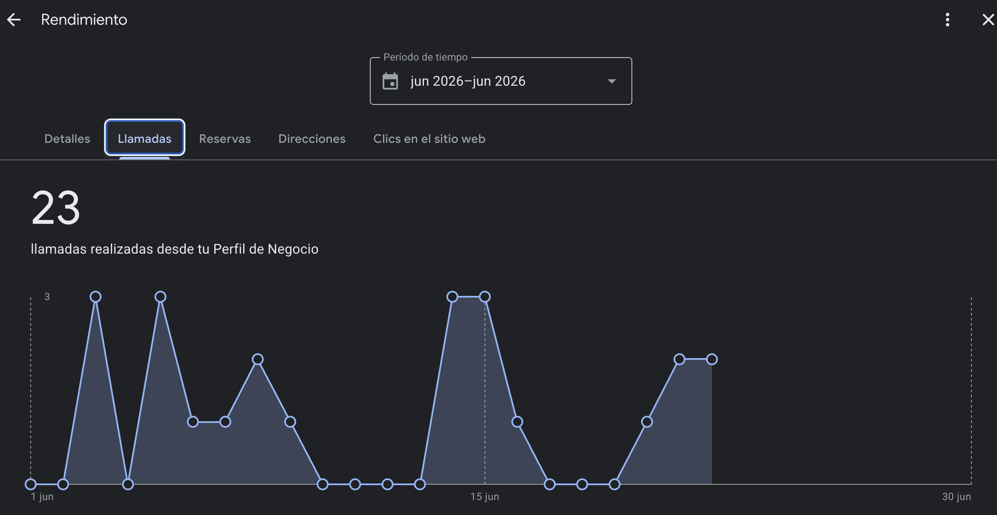
Task: Switch to the Detalles tab
Action: pyautogui.click(x=67, y=139)
